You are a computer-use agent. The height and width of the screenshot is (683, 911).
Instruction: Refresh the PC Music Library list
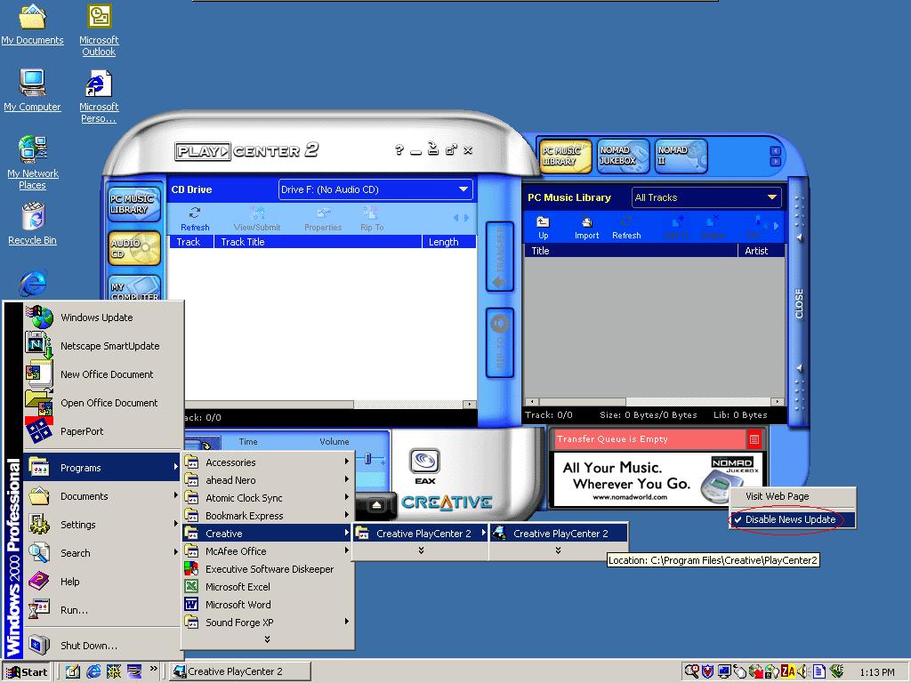(626, 227)
